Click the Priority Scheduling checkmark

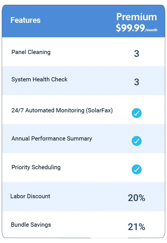136,170
